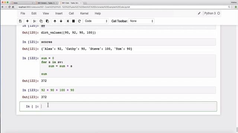Click the zoom magnifier in address bar
The image size is (238, 133).
(229, 7)
